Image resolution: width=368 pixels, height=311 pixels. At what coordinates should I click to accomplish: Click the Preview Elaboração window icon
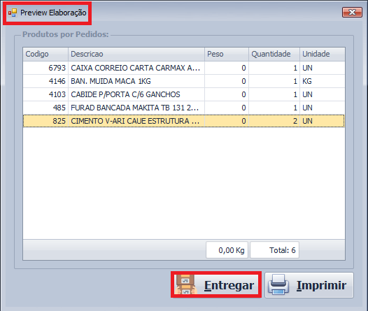pyautogui.click(x=13, y=13)
